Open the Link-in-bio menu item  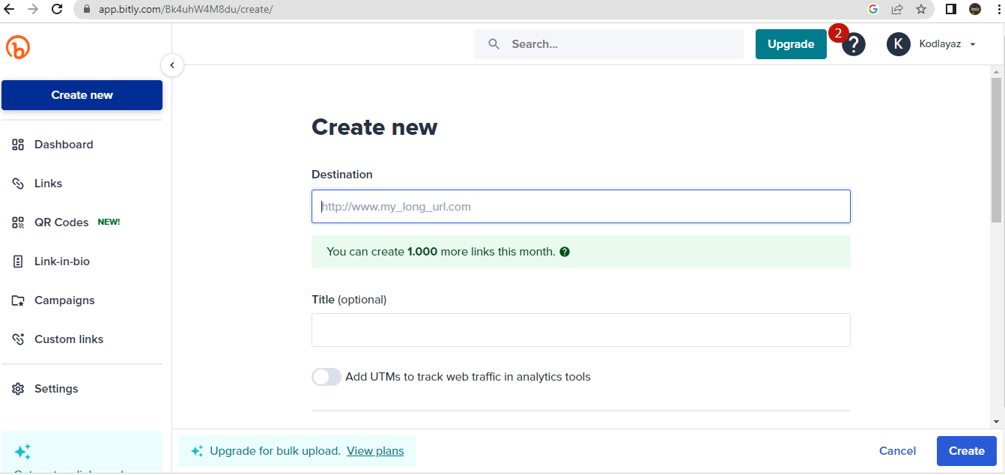pos(62,261)
